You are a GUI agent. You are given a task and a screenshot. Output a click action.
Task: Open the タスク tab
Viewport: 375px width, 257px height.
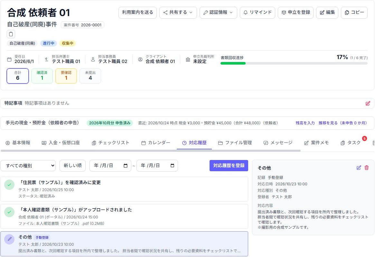coord(351,143)
